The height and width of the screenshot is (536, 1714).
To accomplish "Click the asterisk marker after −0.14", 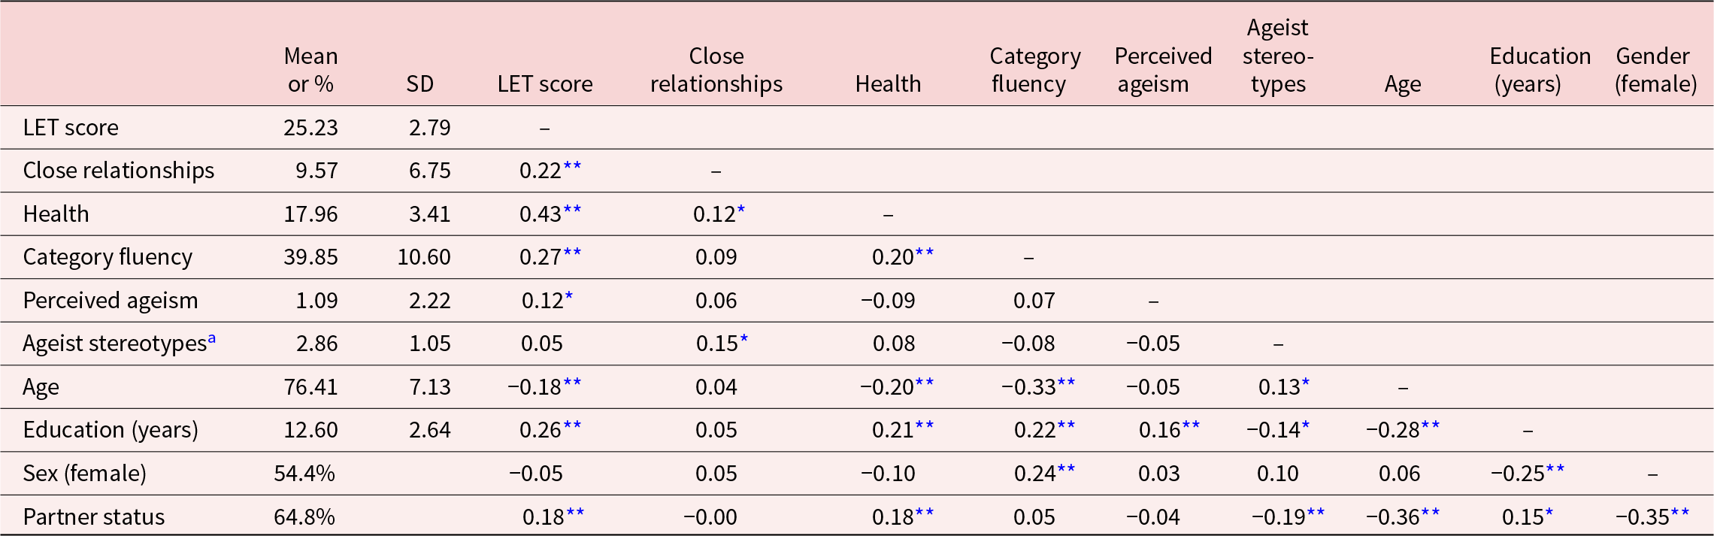I will (1306, 425).
